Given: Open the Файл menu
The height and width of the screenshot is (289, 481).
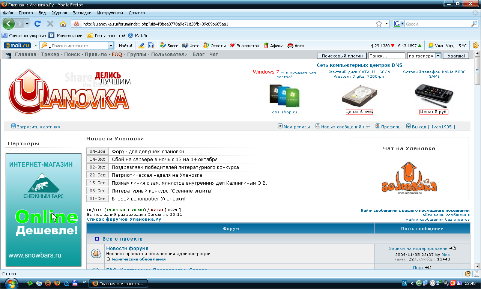Looking at the screenshot, I should pyautogui.click(x=8, y=13).
